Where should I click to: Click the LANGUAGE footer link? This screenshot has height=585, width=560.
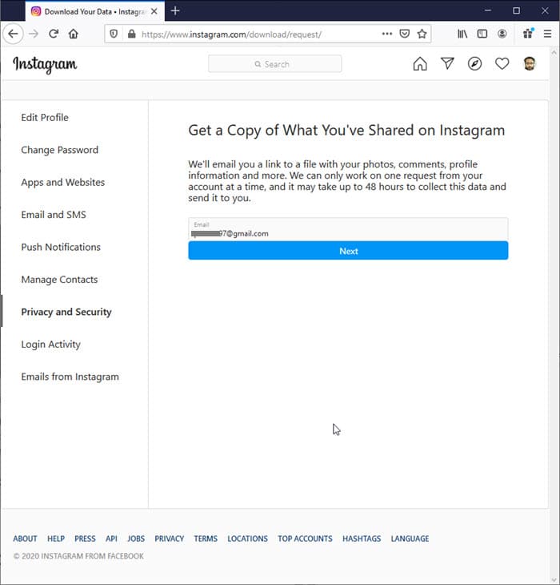point(410,539)
